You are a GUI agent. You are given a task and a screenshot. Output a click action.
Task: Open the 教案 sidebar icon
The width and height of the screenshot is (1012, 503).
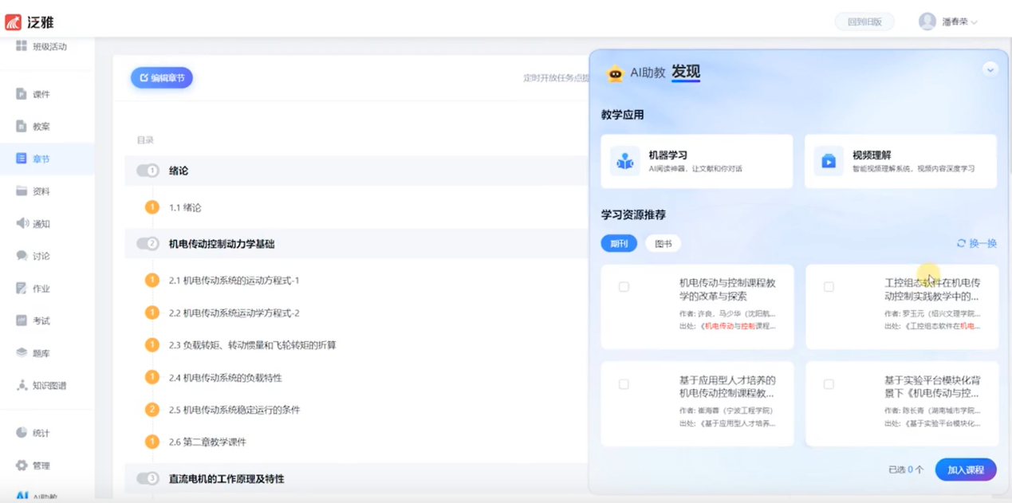tap(22, 126)
